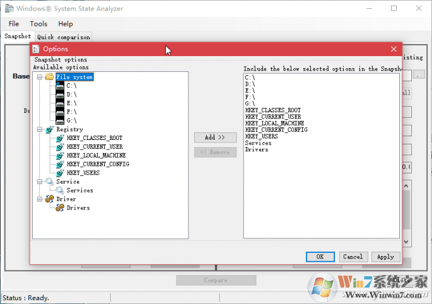Select the Drivers label in the tree
This screenshot has height=304, width=432.
pyautogui.click(x=78, y=208)
